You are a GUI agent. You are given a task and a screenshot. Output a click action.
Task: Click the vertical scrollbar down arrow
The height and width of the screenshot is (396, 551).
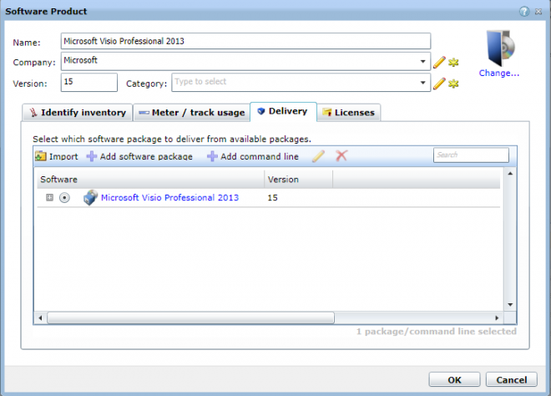point(510,305)
